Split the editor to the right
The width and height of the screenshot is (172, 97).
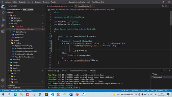click(166, 6)
